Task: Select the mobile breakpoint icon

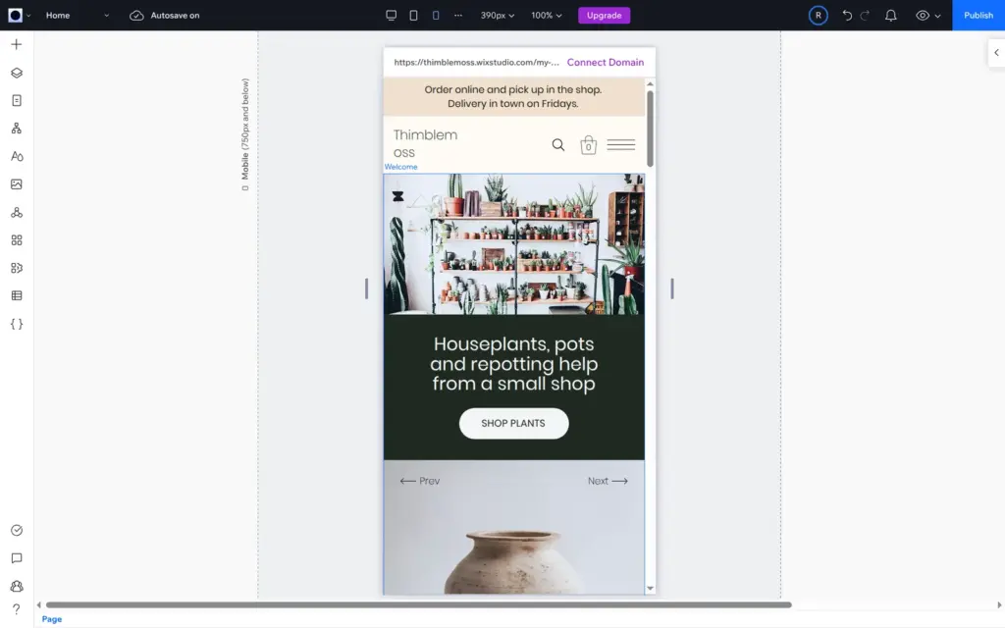Action: pyautogui.click(x=436, y=16)
